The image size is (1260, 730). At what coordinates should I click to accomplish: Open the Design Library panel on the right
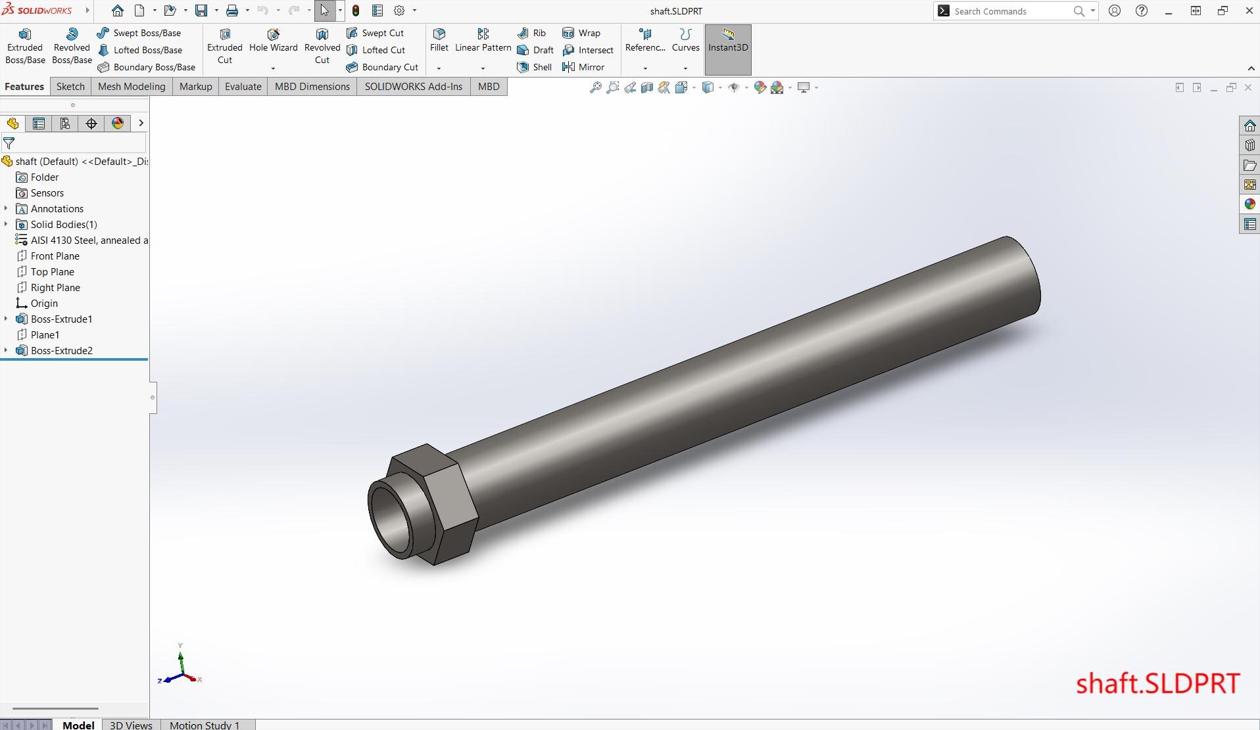point(1249,145)
